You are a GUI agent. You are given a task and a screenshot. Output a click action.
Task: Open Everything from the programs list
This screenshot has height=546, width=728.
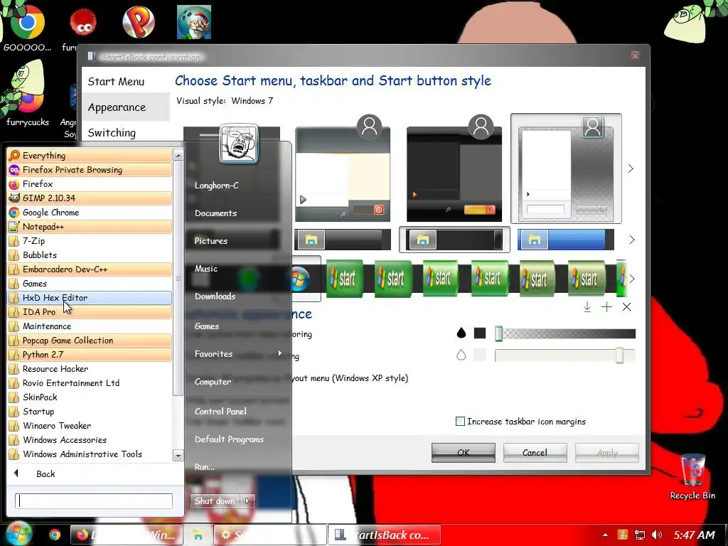pyautogui.click(x=90, y=156)
